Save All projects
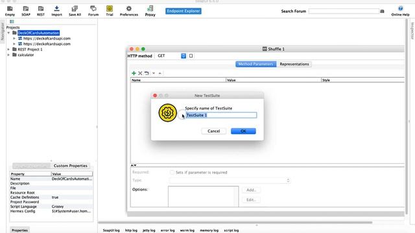This screenshot has height=233, width=415. click(x=75, y=11)
